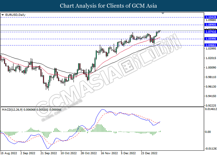Screen dimensions: 217x155
Task: Select the 1.07416 price level label
Action: 210,32
